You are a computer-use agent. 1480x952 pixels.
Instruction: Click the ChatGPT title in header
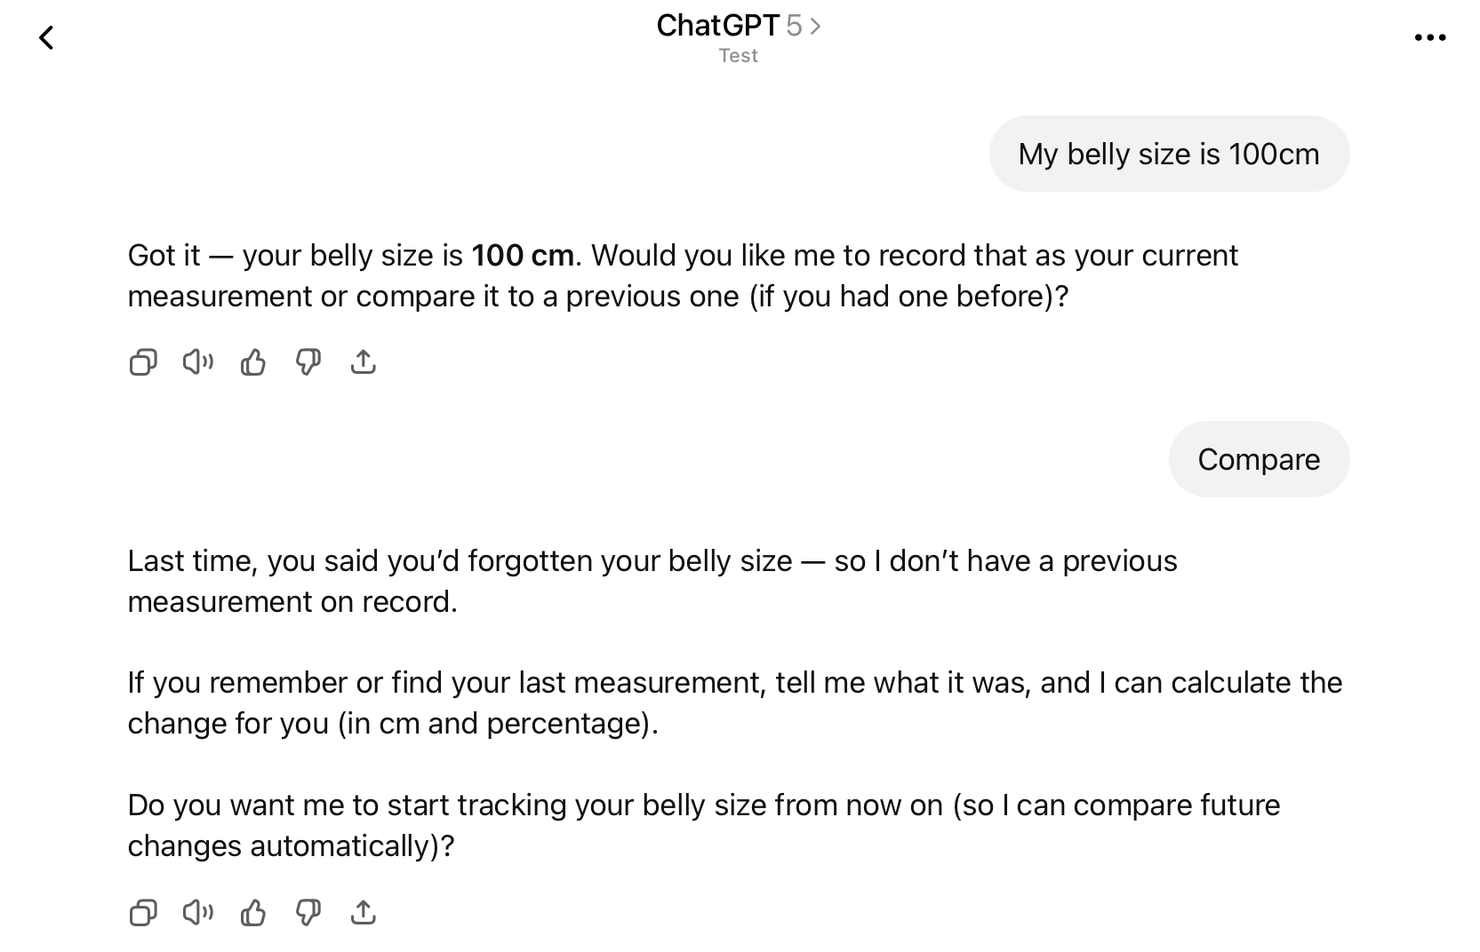point(717,26)
